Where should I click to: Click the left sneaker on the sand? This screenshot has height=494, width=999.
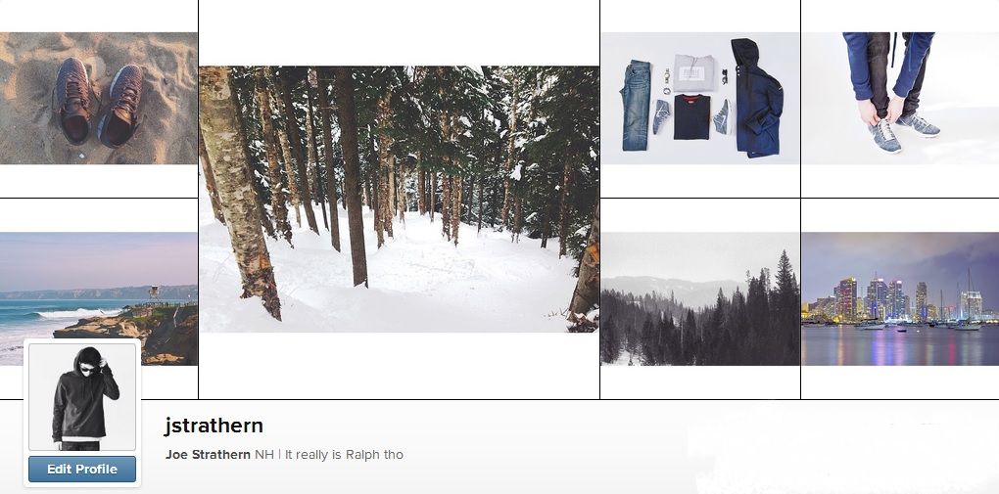[72, 100]
